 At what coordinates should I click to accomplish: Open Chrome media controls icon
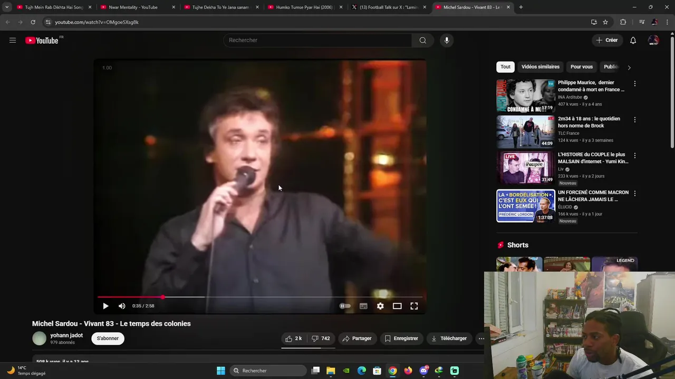tap(641, 22)
